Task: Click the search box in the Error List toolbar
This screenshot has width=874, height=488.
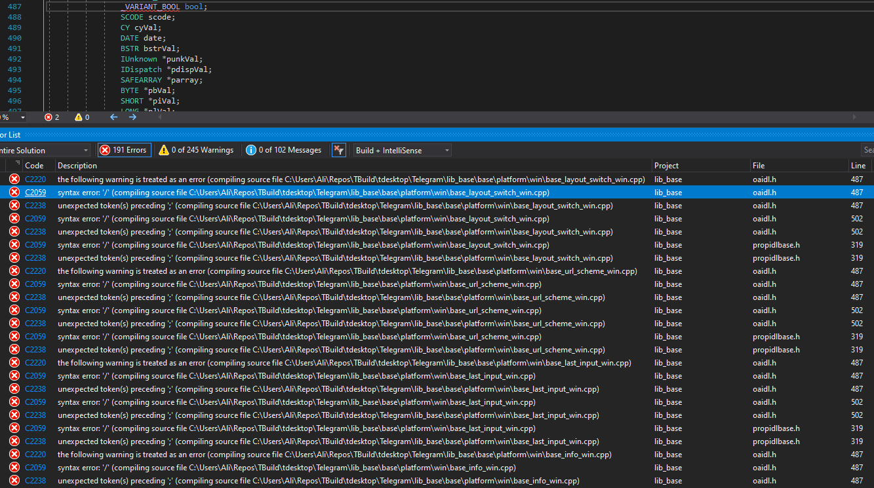Action: (869, 149)
